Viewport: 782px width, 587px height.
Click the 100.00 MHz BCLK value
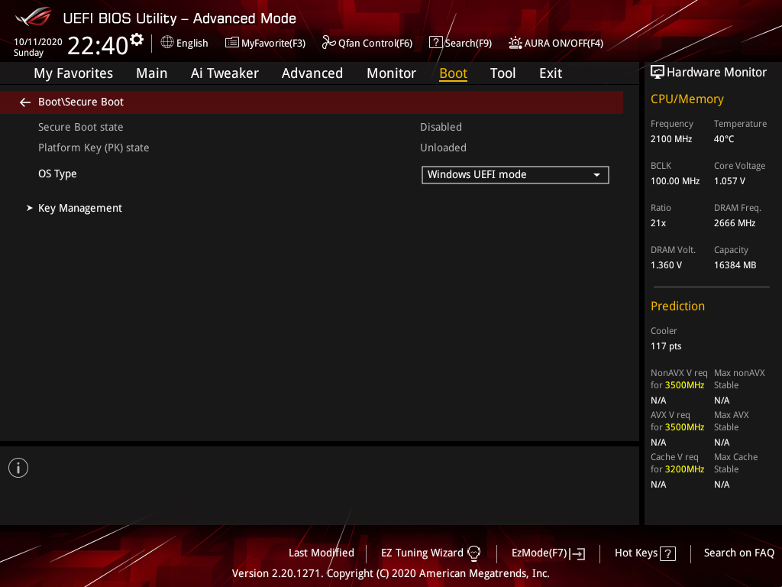click(675, 181)
